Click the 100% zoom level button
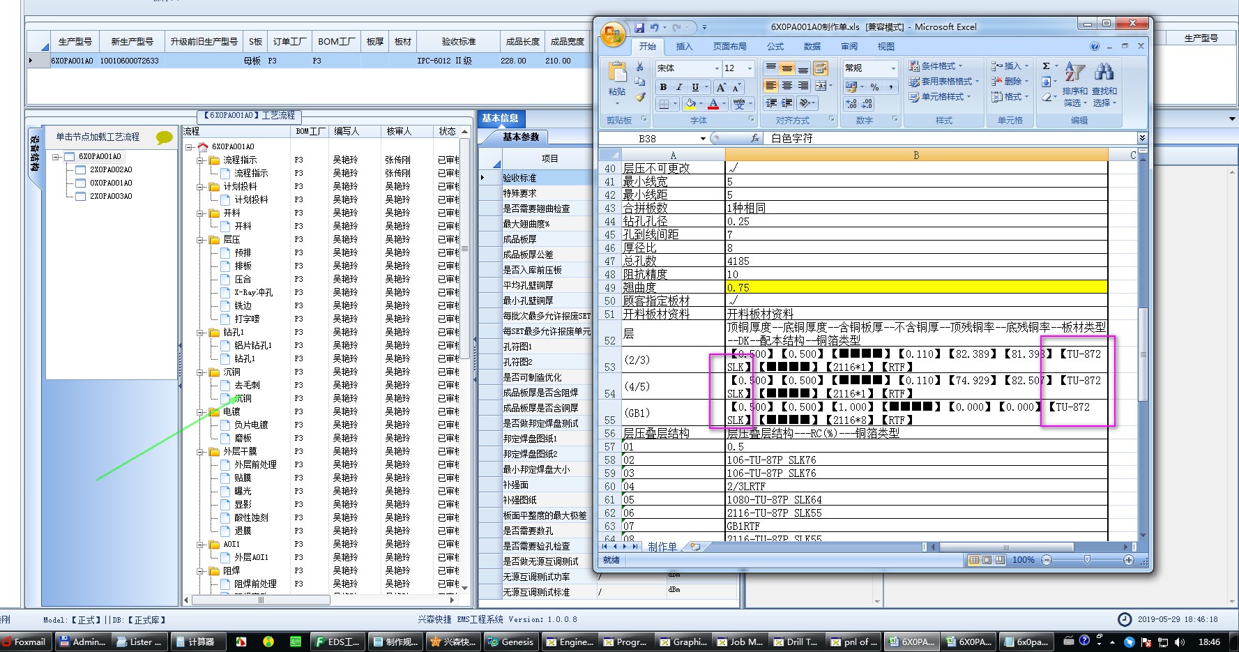1239x652 pixels. point(1024,560)
